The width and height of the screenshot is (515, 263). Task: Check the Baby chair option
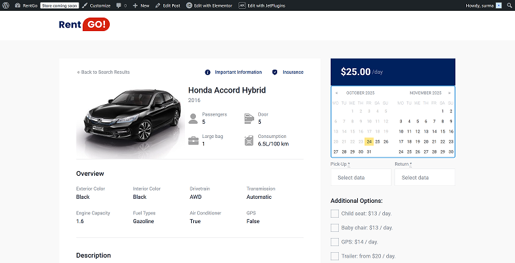(335, 228)
